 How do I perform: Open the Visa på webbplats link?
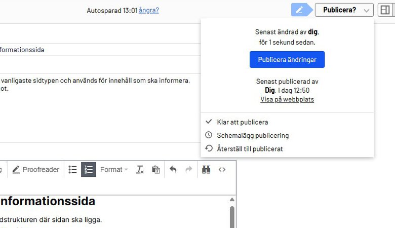pos(287,99)
